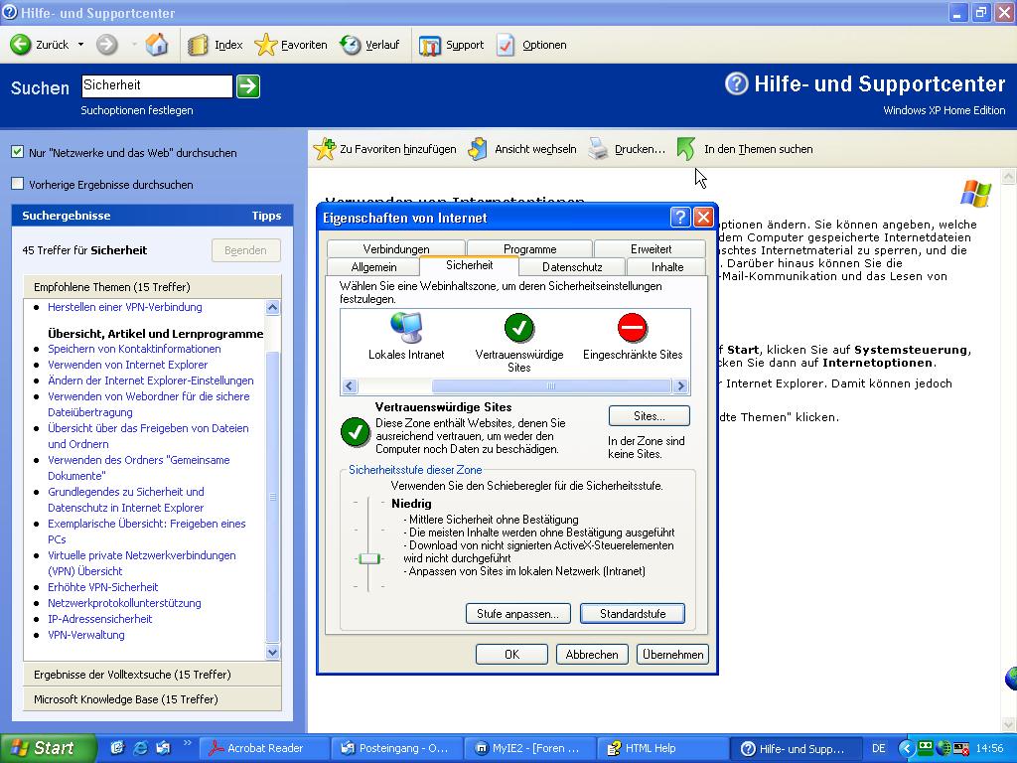Viewport: 1017px width, 763px height.
Task: Click the Sites... button
Action: 650,416
